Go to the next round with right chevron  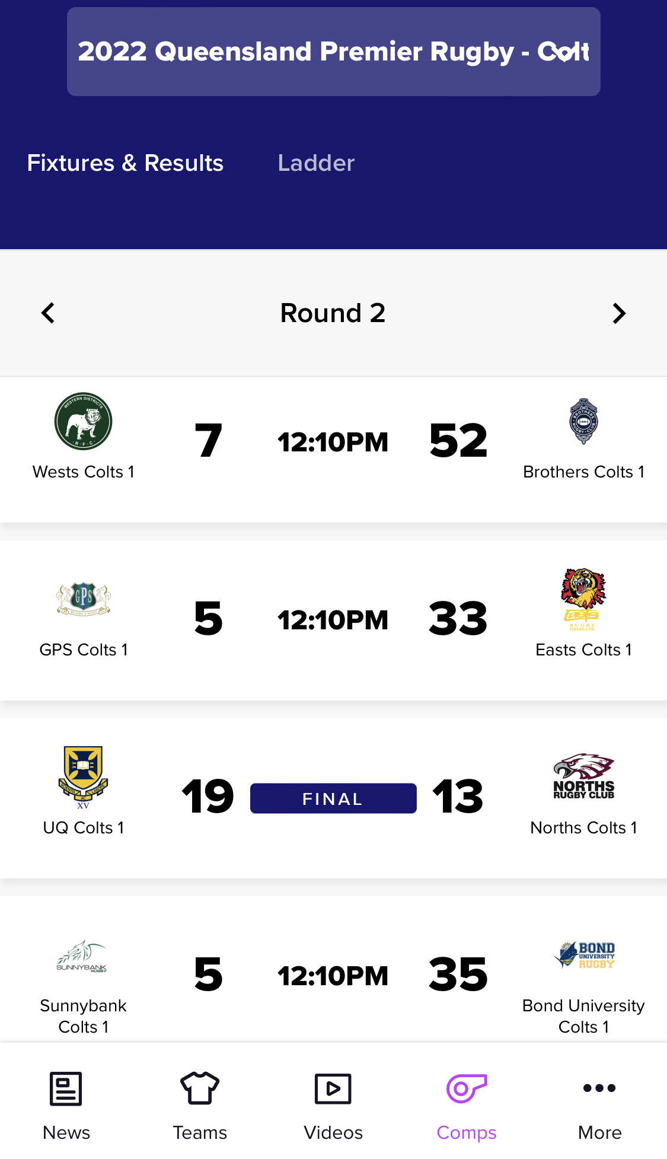tap(619, 313)
